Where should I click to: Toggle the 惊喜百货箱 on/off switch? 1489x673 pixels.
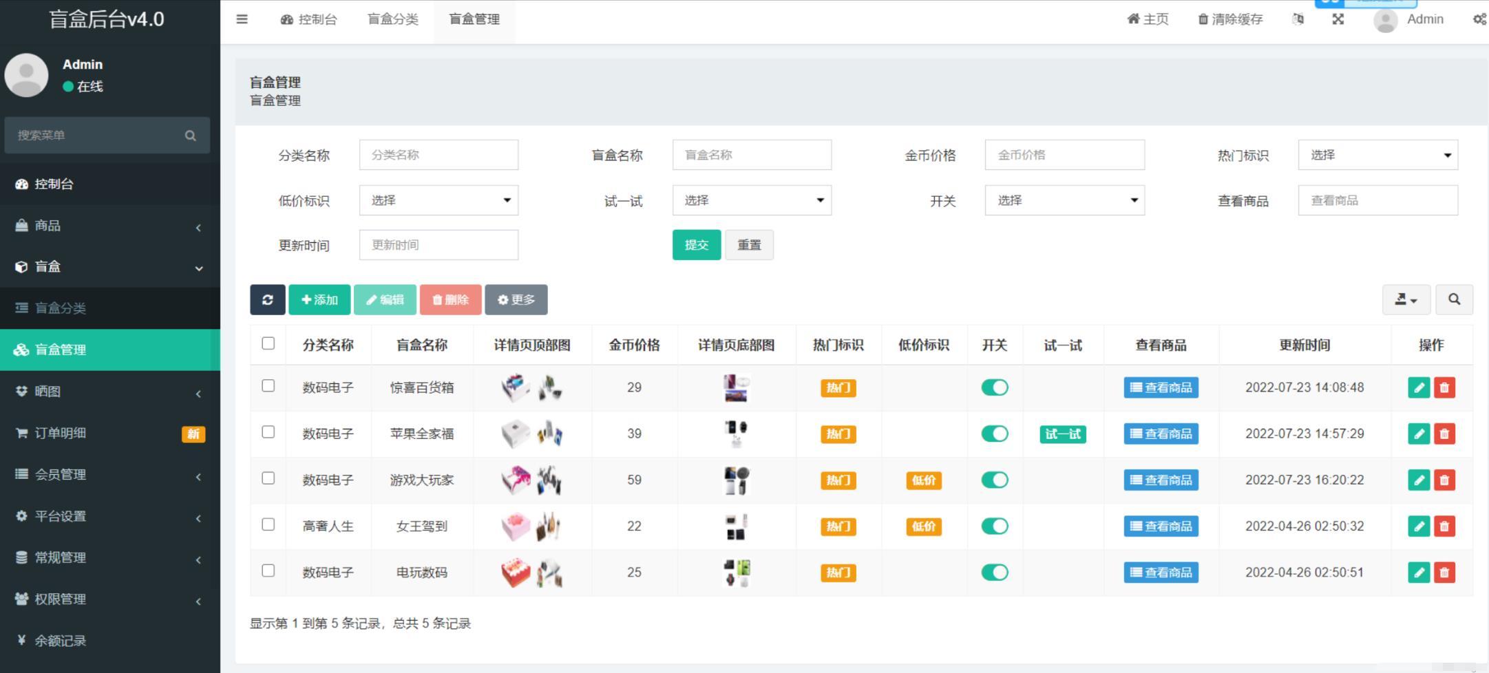pos(995,387)
